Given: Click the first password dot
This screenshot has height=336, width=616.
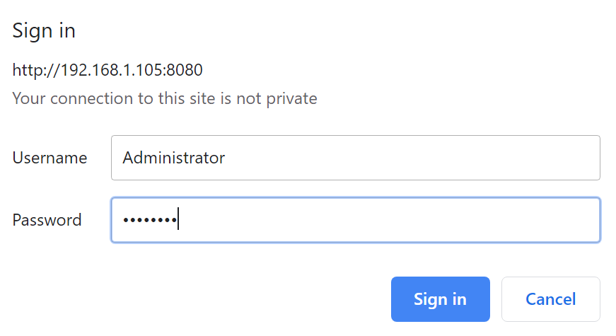Looking at the screenshot, I should pos(126,220).
